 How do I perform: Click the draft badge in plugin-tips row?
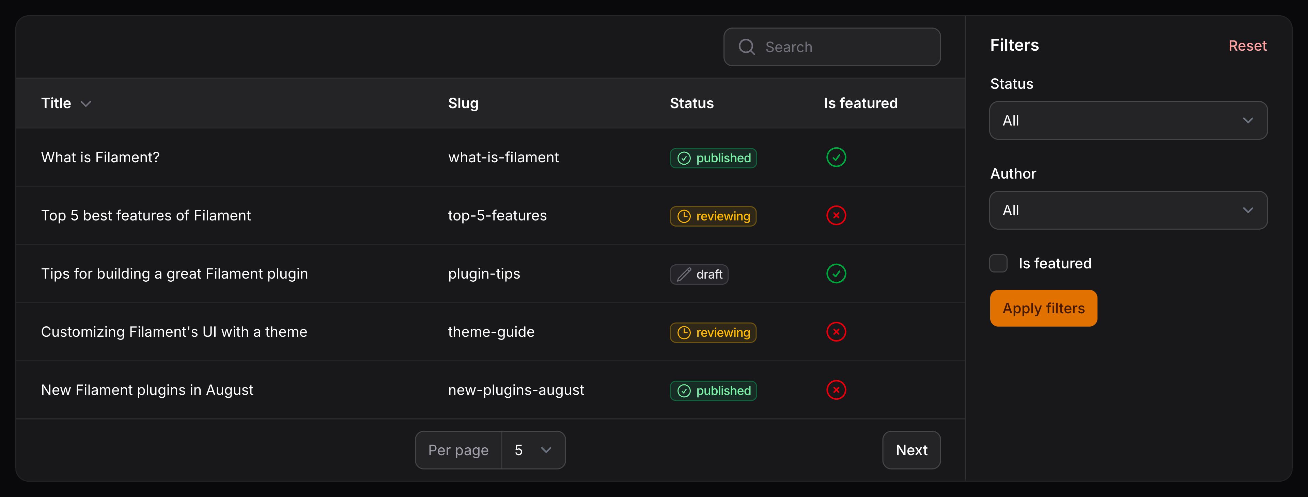coord(699,275)
